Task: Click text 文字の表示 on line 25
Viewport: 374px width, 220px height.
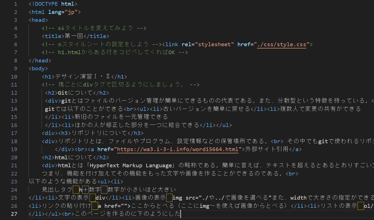Action: [x=74, y=198]
